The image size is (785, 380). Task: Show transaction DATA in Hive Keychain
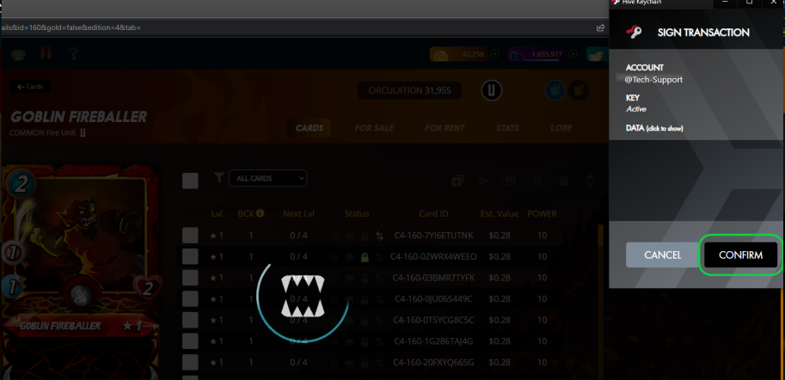tap(654, 128)
